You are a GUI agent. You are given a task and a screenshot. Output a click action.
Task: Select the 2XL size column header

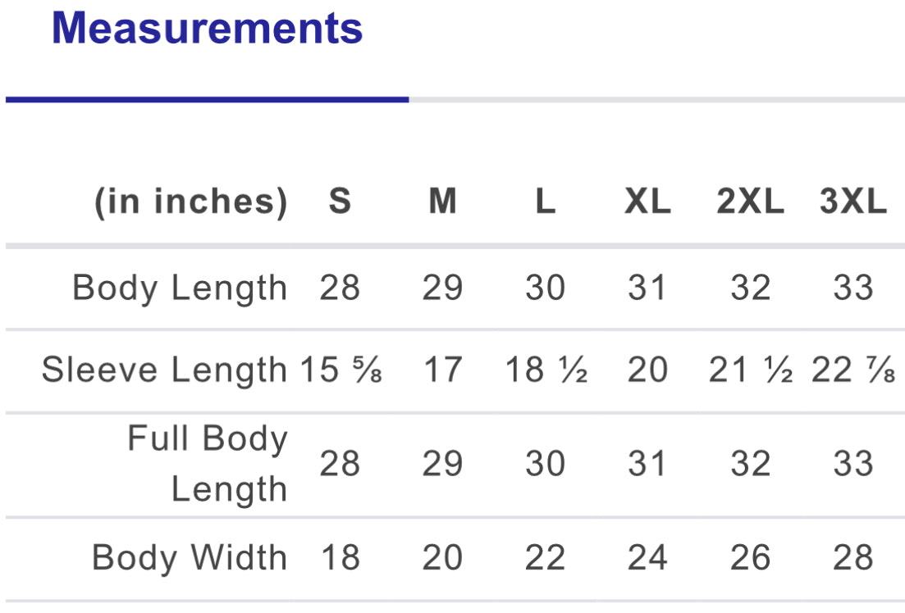pos(750,202)
